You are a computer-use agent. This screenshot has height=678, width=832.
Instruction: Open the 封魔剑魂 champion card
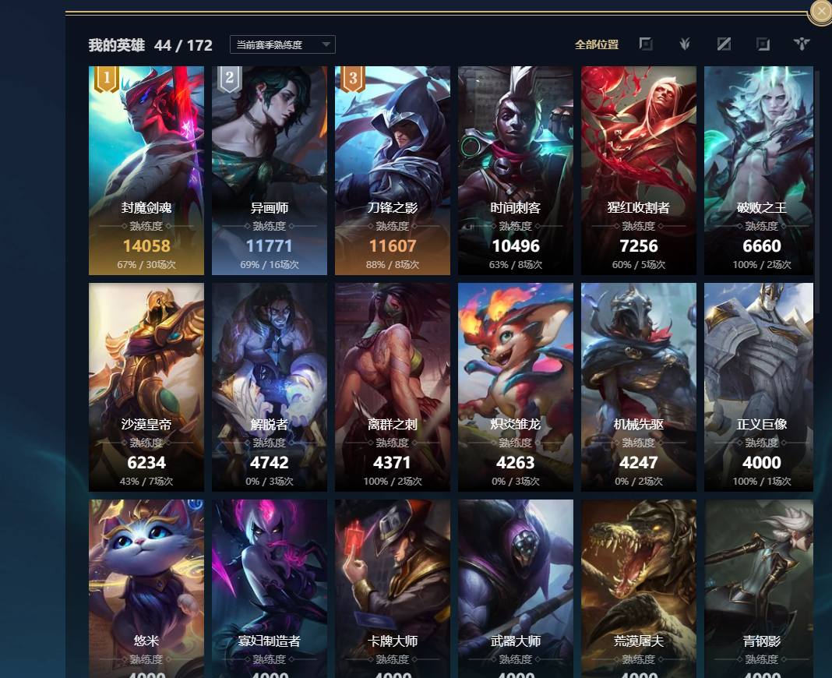coord(146,171)
